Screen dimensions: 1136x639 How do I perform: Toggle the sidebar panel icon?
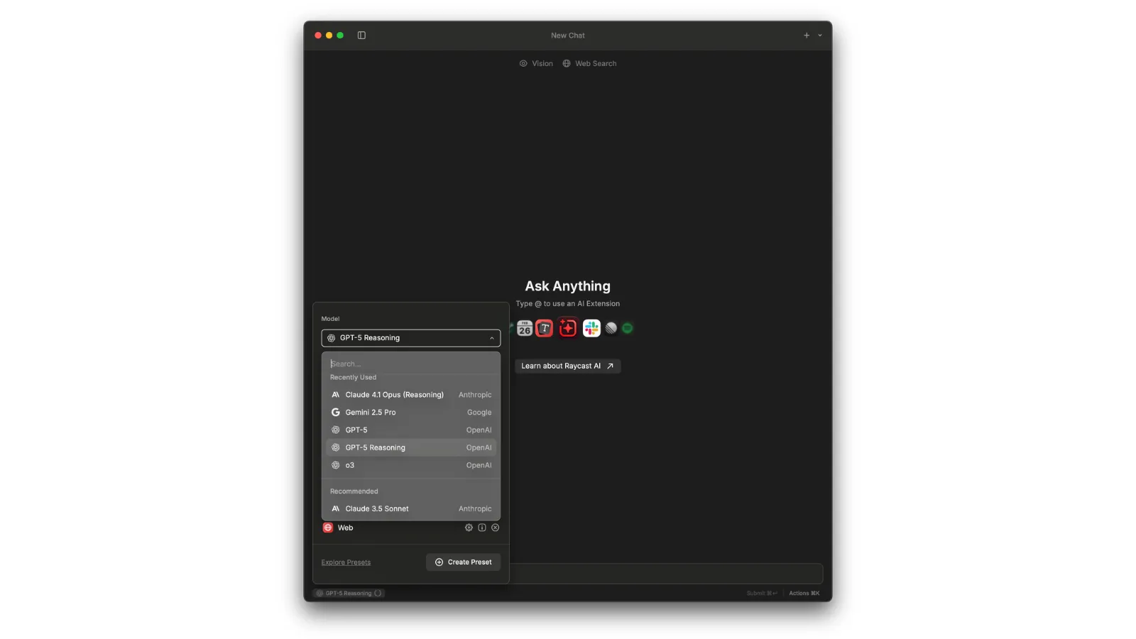(x=361, y=35)
